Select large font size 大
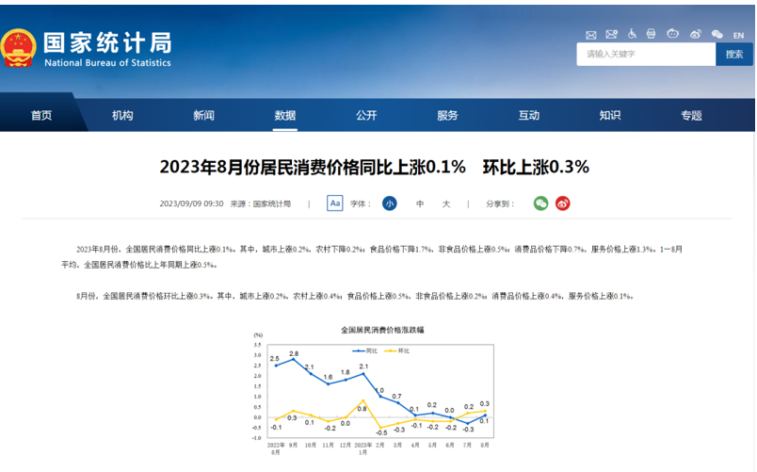Screen dimensions: 757x472 pyautogui.click(x=446, y=203)
